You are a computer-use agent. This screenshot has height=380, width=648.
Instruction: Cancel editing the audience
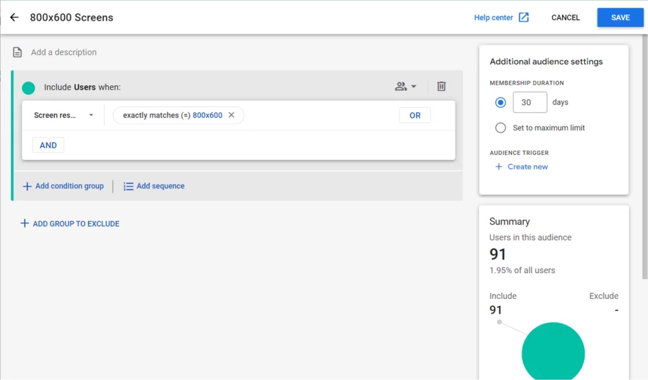pos(565,18)
